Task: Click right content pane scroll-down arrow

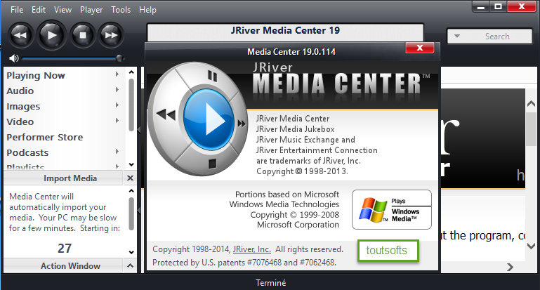Action: (531, 246)
